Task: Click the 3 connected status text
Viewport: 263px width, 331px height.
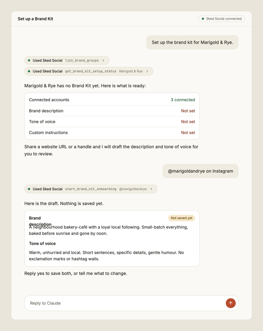Action: coord(183,100)
